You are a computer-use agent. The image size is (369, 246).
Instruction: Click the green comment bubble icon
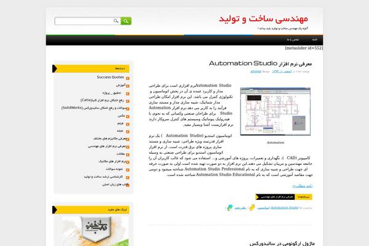pyautogui.click(x=229, y=207)
